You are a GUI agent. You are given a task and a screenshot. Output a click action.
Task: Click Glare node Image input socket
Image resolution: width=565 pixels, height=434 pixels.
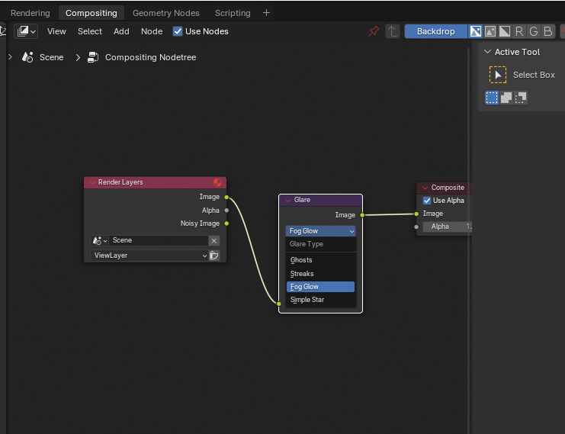(x=279, y=304)
